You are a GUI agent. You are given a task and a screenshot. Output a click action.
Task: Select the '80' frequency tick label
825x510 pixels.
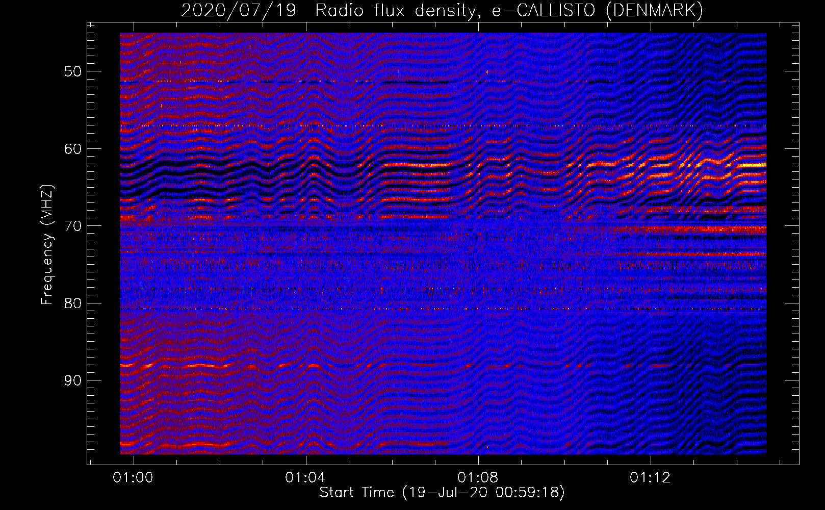pyautogui.click(x=73, y=303)
